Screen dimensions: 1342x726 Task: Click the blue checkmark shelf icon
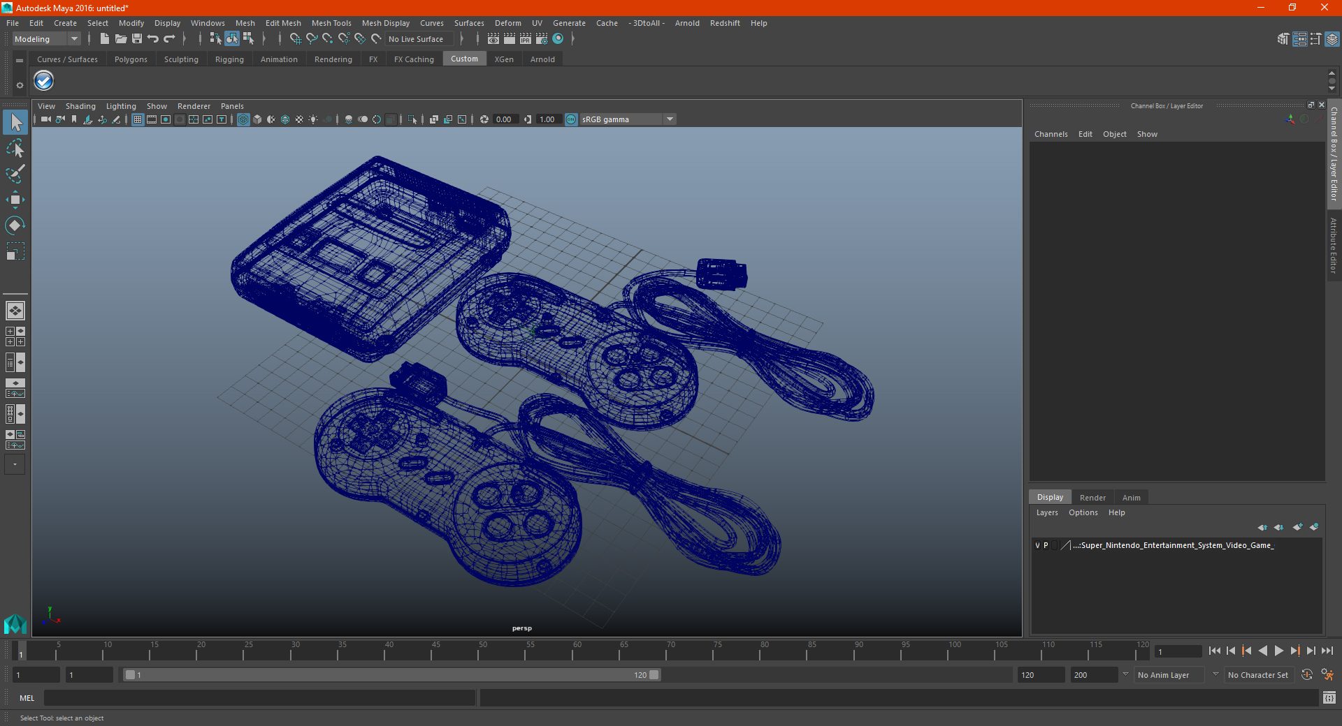[44, 81]
